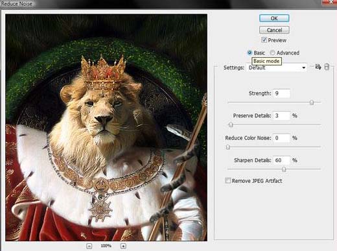This screenshot has width=337, height=251.
Task: Click the lion preview image
Action: [106, 128]
